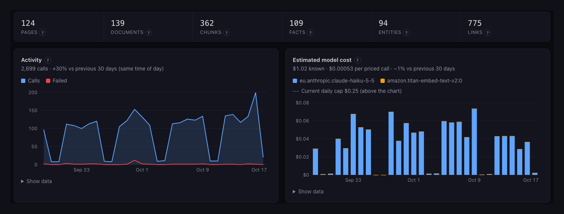Expand Show data under Estimated model cost
564x214 pixels.
coord(308,192)
